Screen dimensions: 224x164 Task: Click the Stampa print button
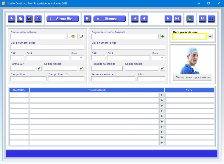click(110, 19)
